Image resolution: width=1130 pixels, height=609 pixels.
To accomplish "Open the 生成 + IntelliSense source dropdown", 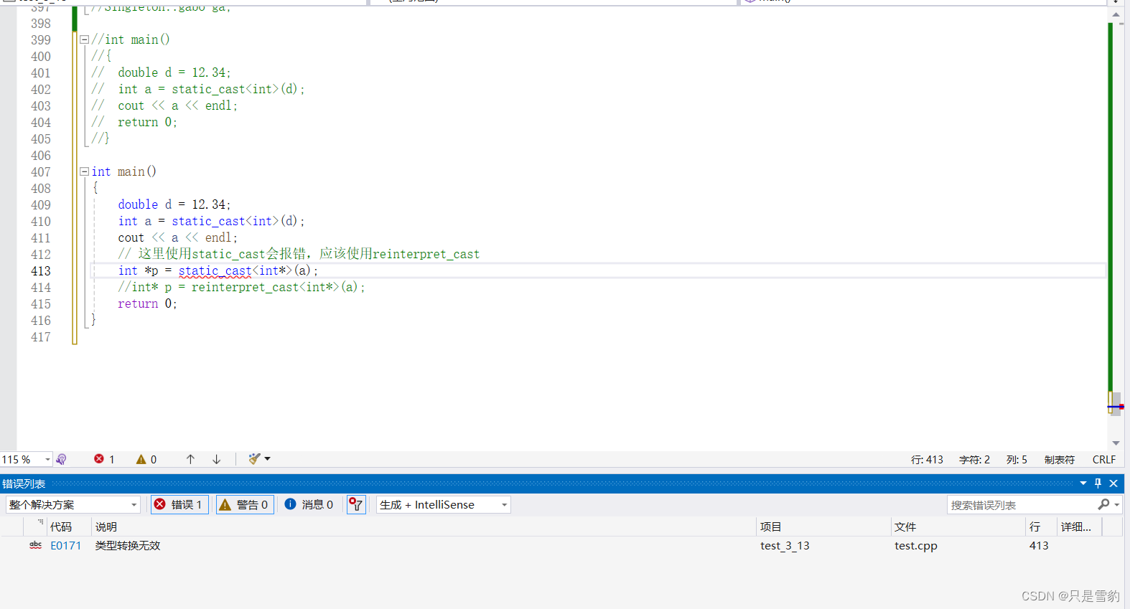I will 444,505.
